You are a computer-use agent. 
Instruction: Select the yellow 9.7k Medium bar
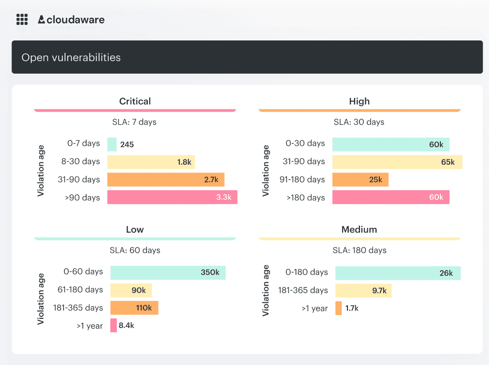pos(363,290)
